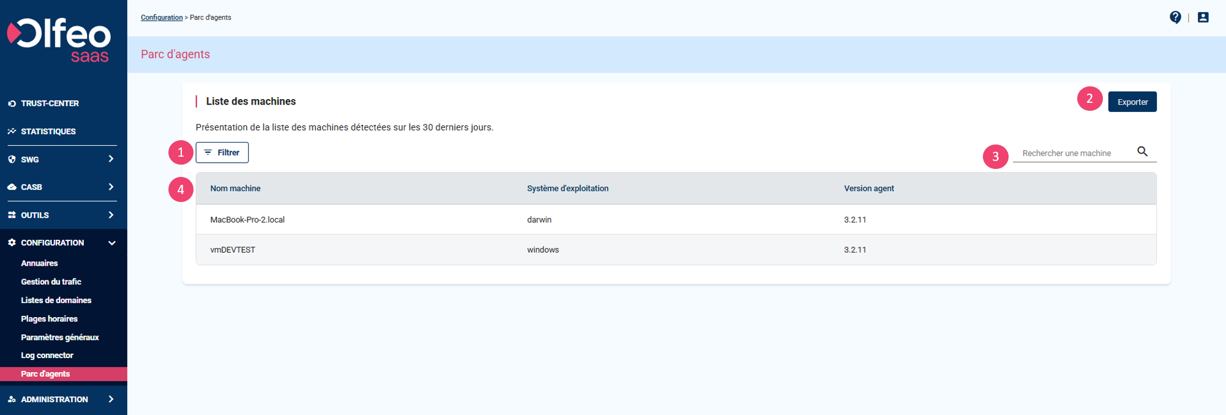1226x415 pixels.
Task: Open the STATISTIQUES menu item
Action: (x=48, y=131)
